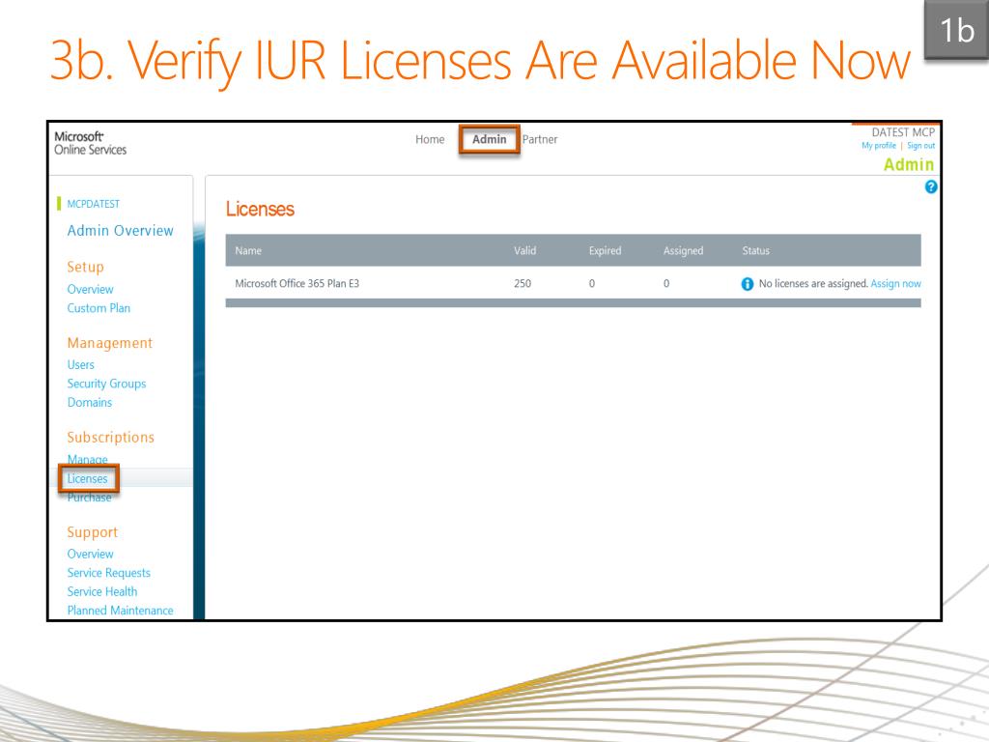Click the Status column header
The width and height of the screenshot is (989, 742).
[755, 250]
